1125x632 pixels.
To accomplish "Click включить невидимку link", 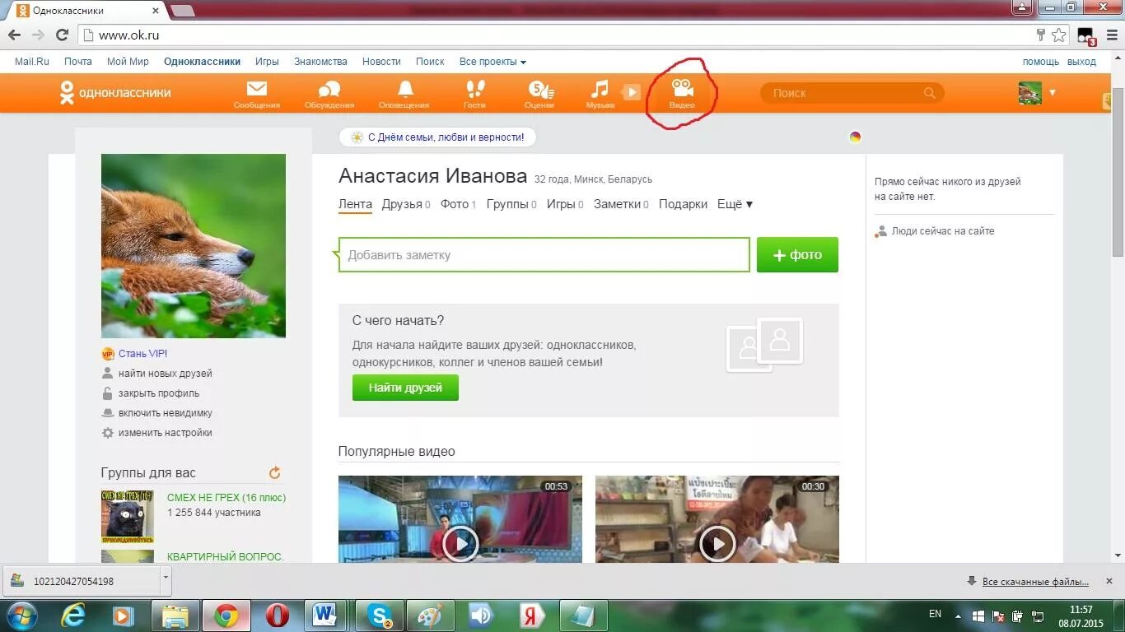I will [166, 413].
